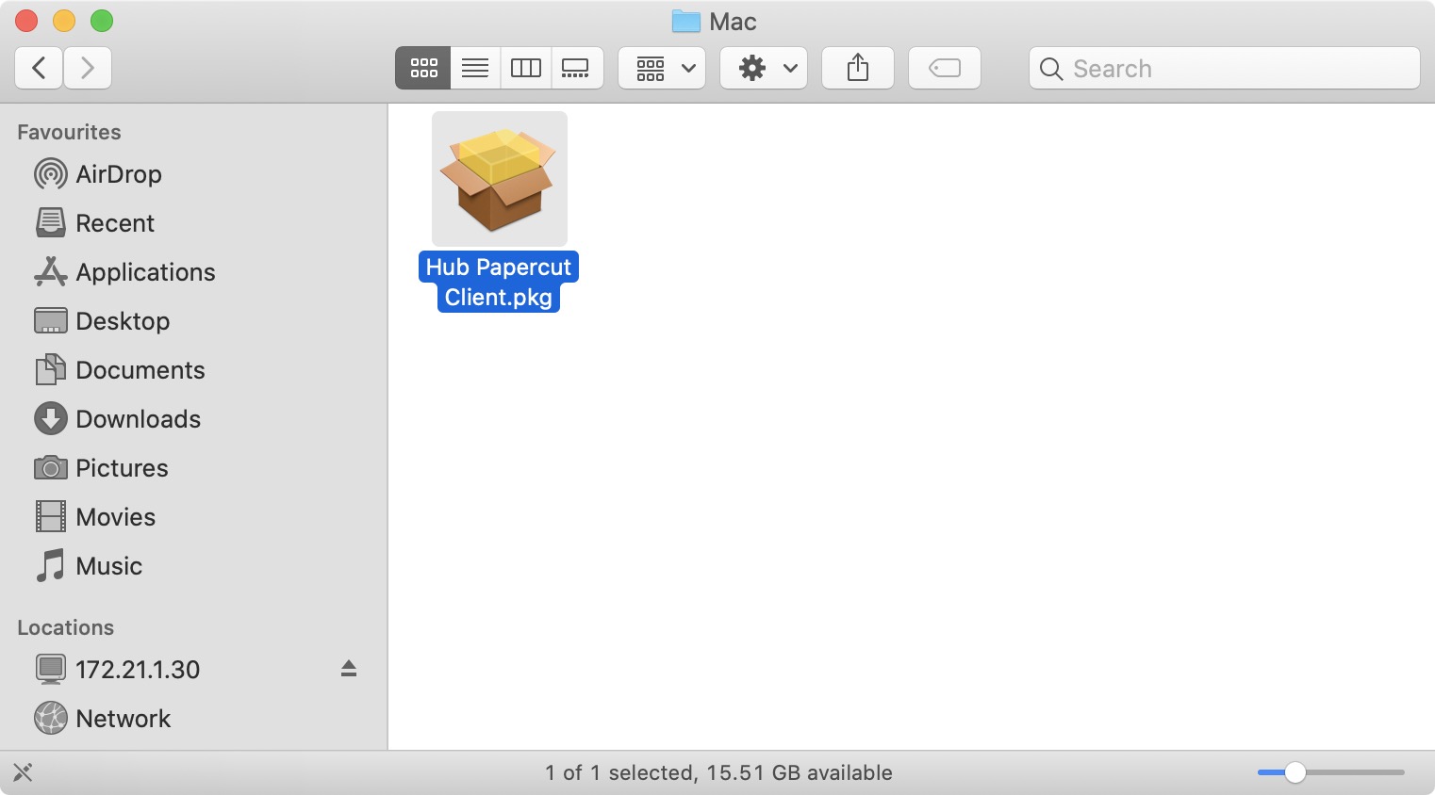
Task: Click the Music note icon
Action: point(51,566)
